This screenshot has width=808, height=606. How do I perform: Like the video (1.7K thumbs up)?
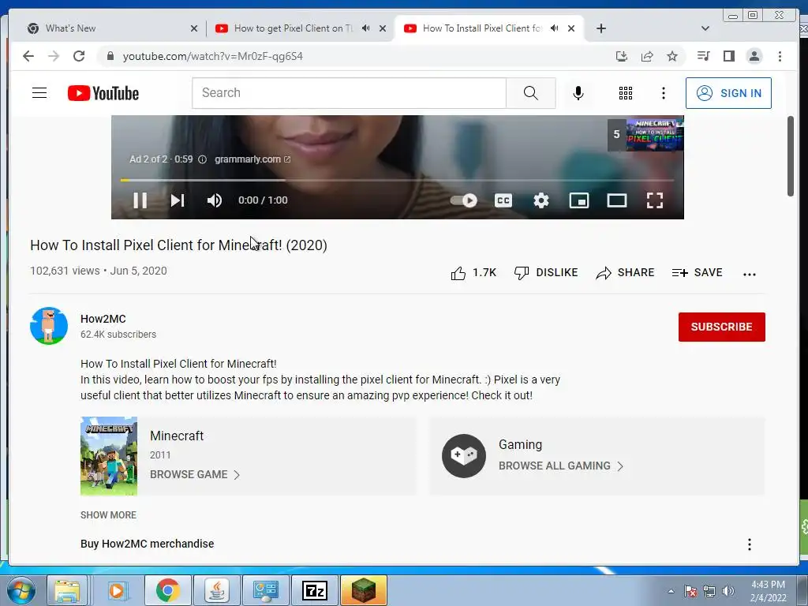(473, 272)
